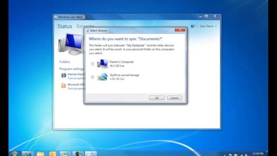Click the taskbar clock showing 12:39 PM
This screenshot has width=277, height=156.
click(x=258, y=153)
